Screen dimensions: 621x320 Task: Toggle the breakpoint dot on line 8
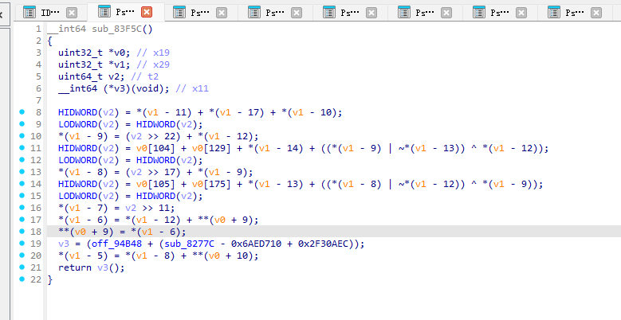pos(23,112)
